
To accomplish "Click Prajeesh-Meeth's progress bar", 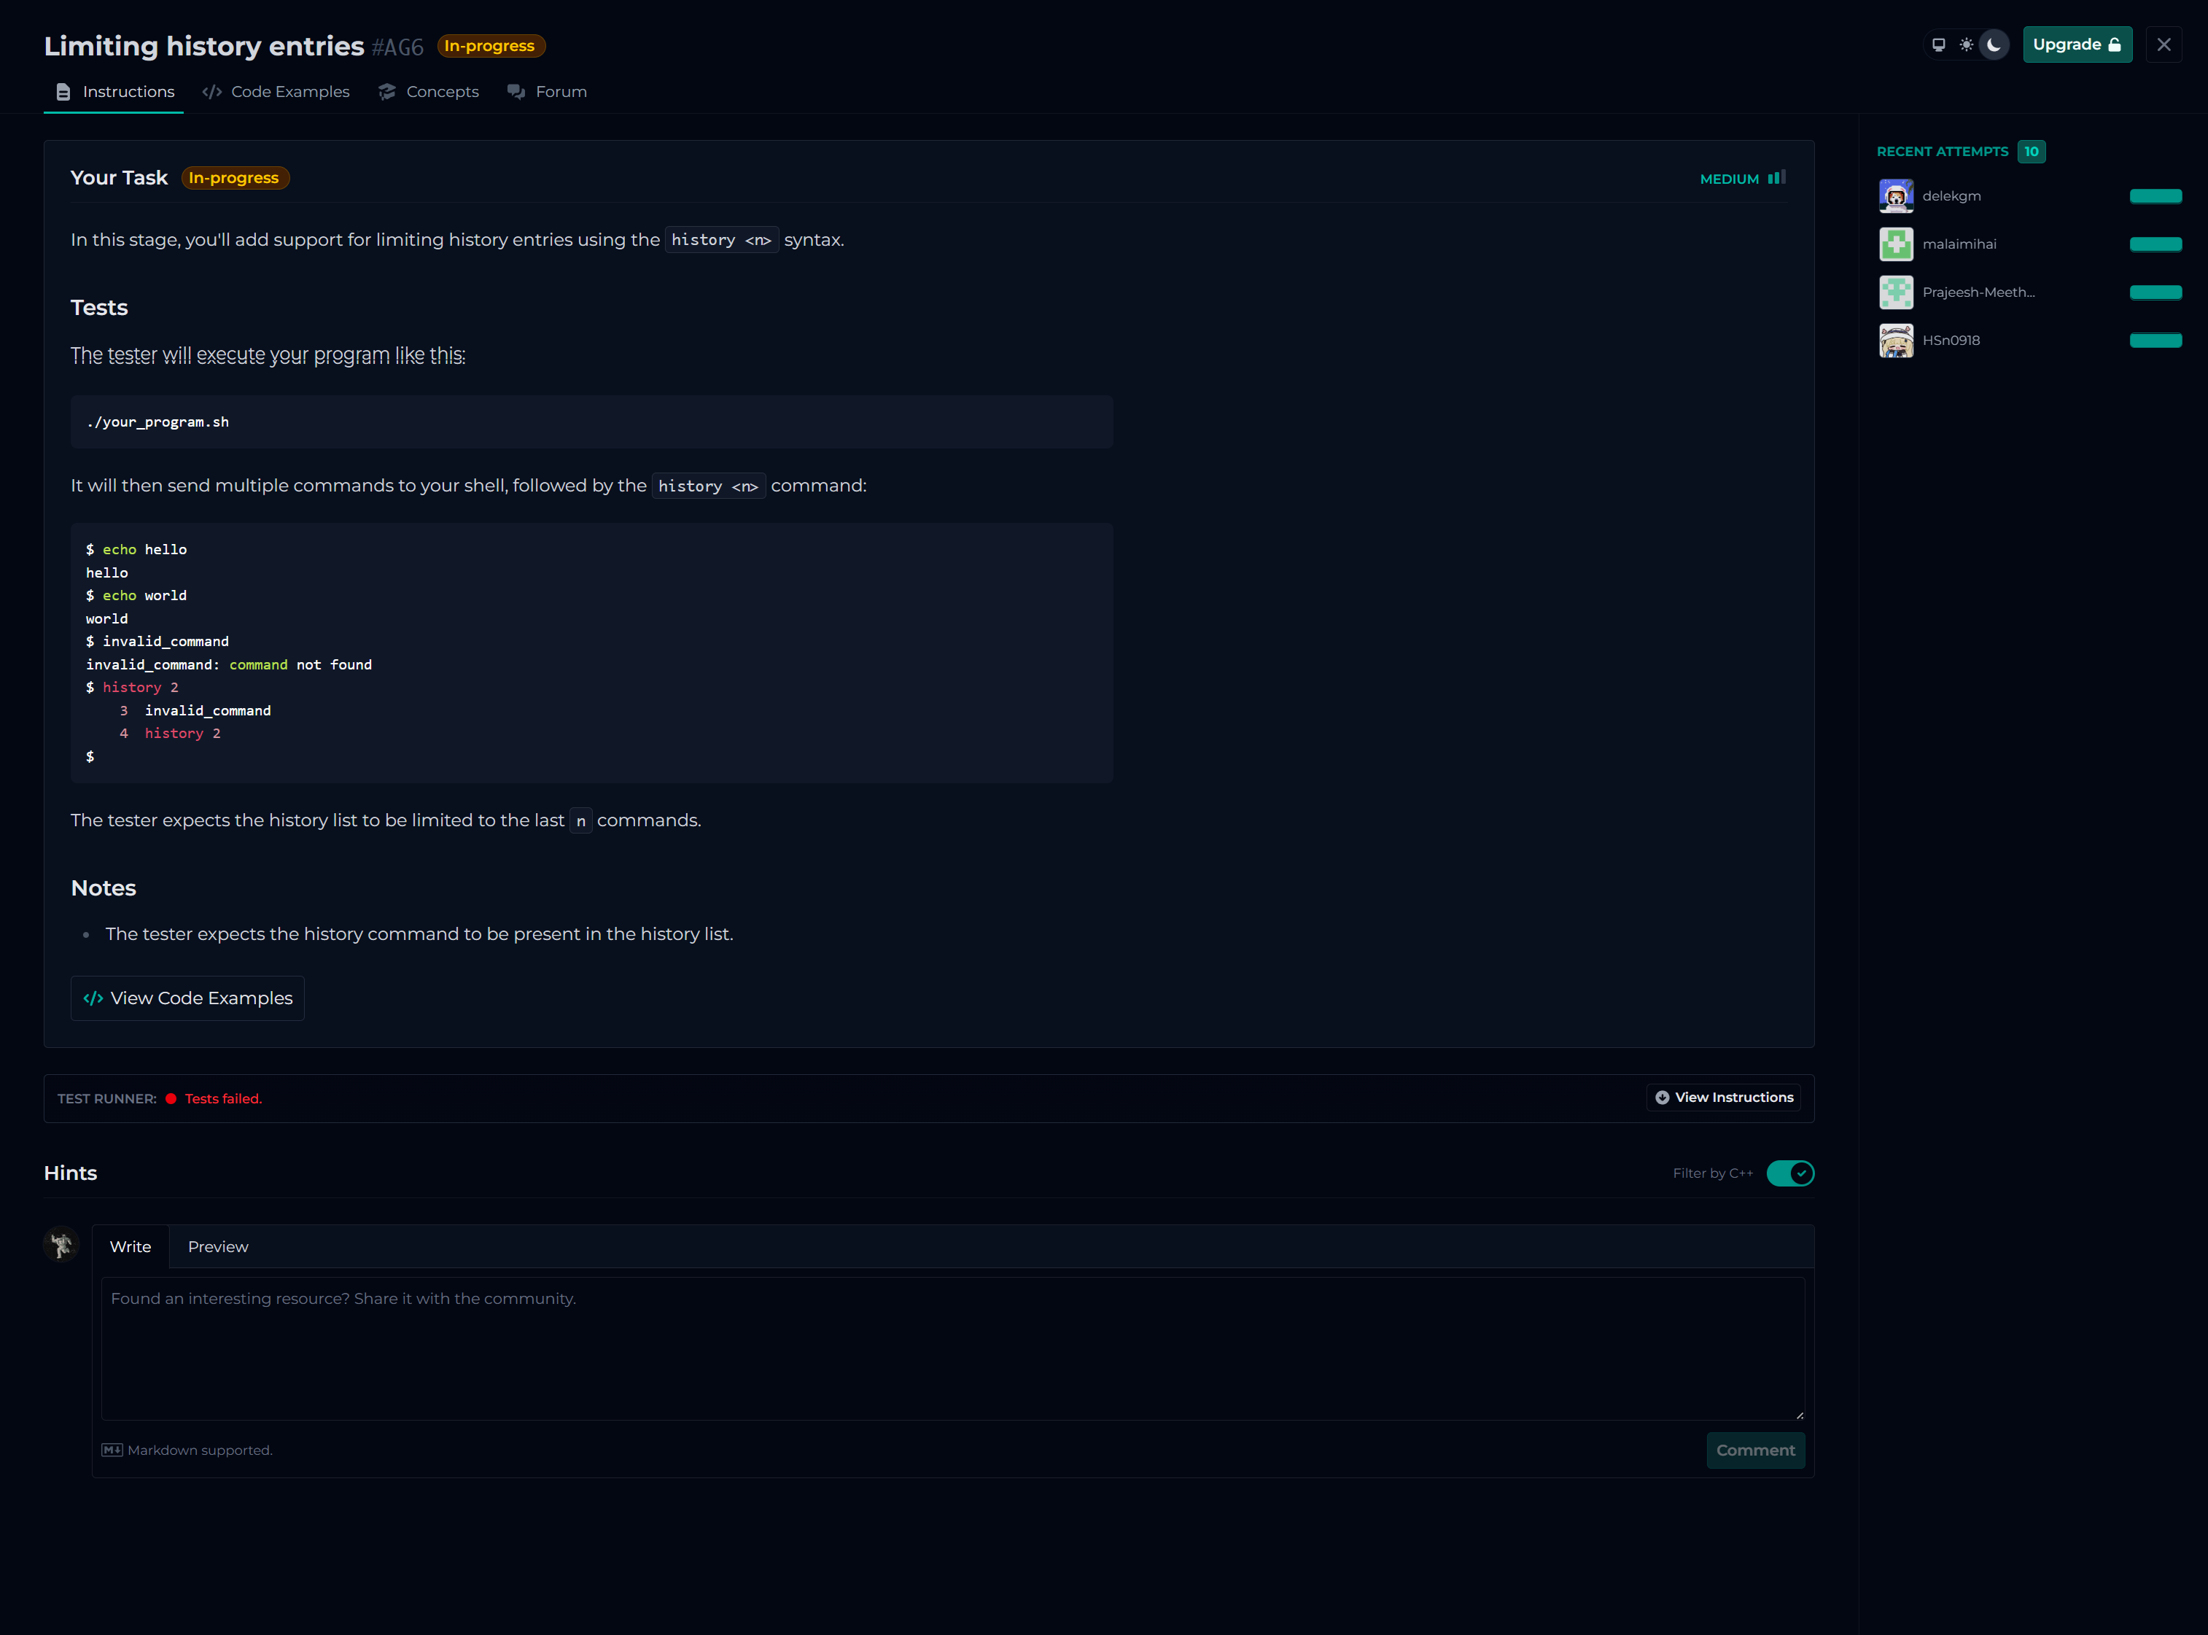I will (2155, 292).
